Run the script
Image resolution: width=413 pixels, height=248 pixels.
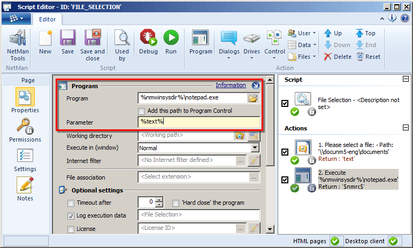tap(171, 42)
